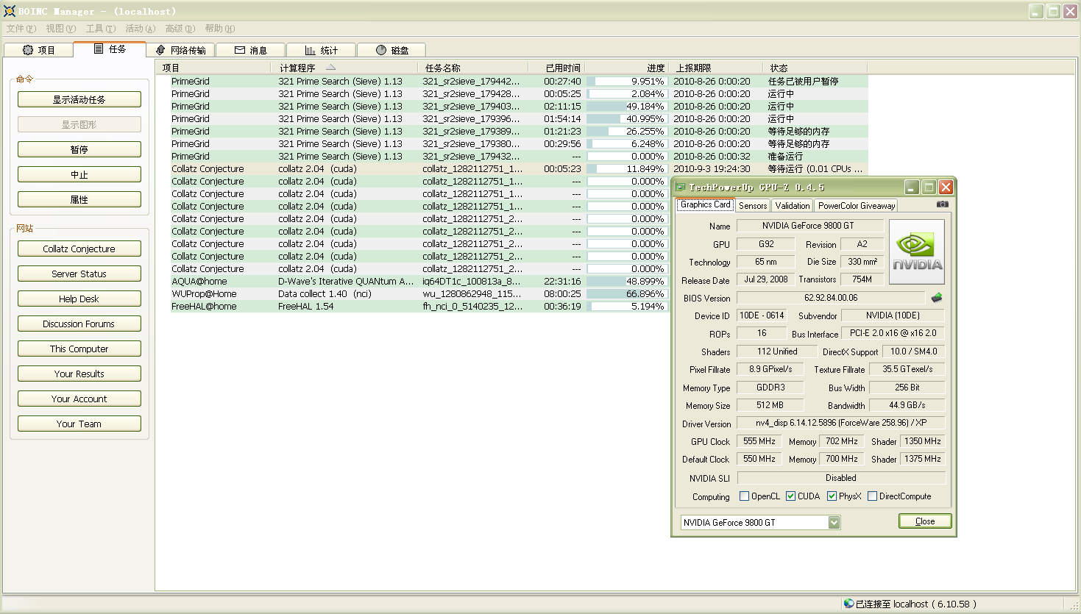Open the PowerColor Giveaway tab
This screenshot has width=1081, height=614.
857,206
